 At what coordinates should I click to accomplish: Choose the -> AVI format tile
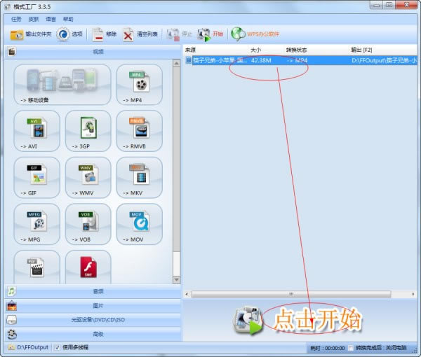[36, 131]
